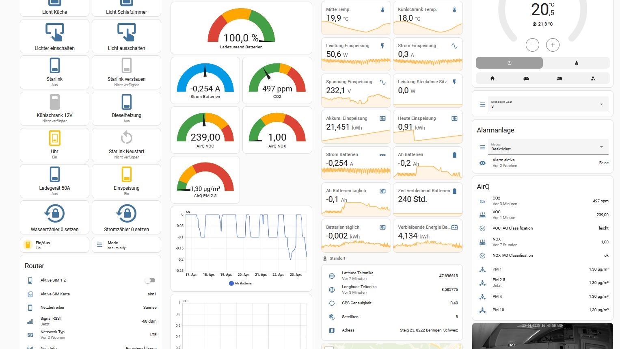620x349 pixels.
Task: Switch thermostat to power off mode
Action: pyautogui.click(x=509, y=63)
